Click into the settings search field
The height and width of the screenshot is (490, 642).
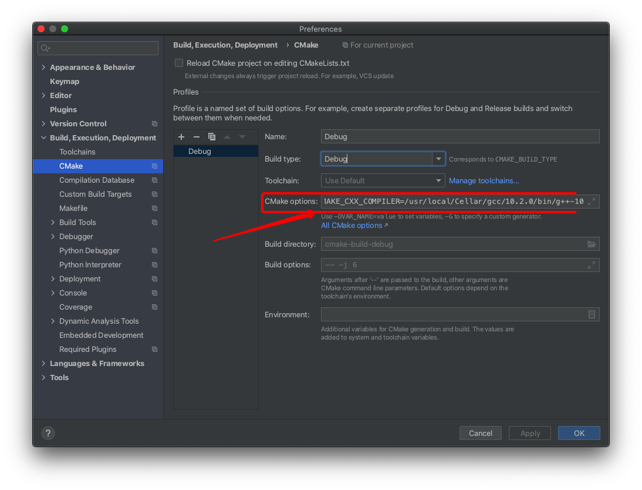click(98, 48)
